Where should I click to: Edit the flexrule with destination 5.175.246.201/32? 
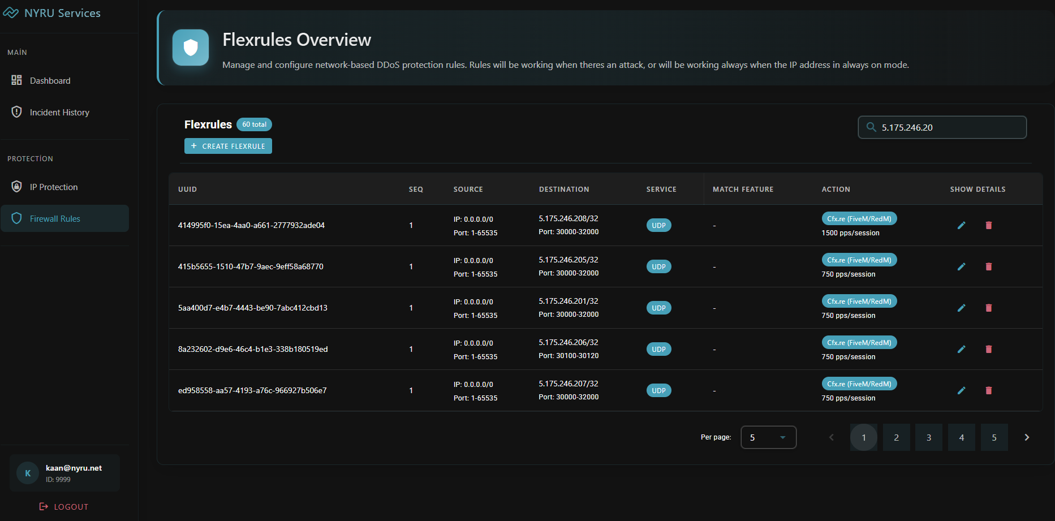click(x=961, y=308)
